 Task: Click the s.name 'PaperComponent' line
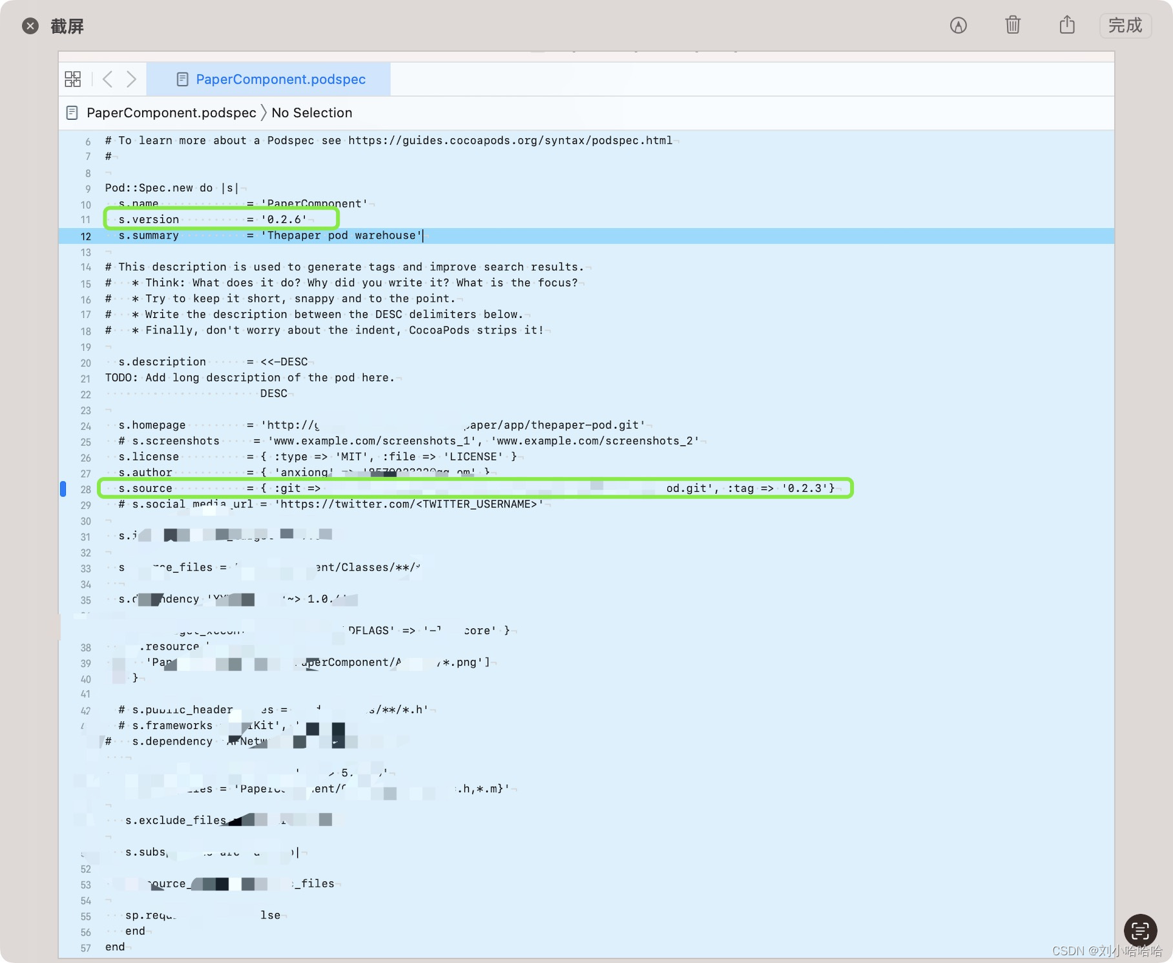243,204
